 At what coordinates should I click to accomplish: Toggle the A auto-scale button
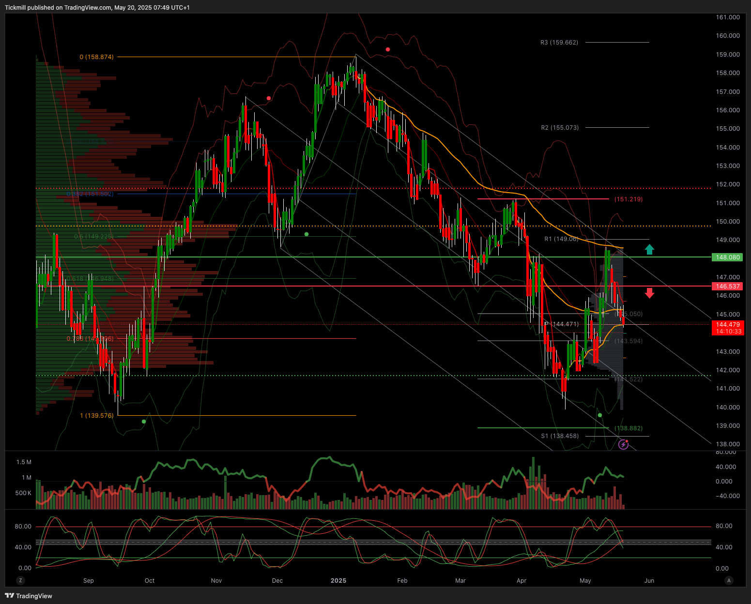pyautogui.click(x=729, y=580)
